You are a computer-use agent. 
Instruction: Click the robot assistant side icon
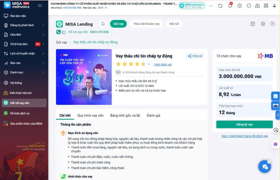(275, 106)
